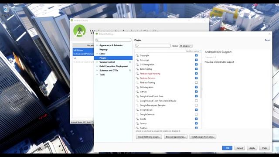This screenshot has height=157, width=279.
Task: Click the Help button
Action: click(x=265, y=148)
